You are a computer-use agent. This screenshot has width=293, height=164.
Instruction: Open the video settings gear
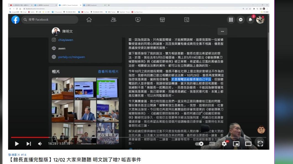coord(224,144)
